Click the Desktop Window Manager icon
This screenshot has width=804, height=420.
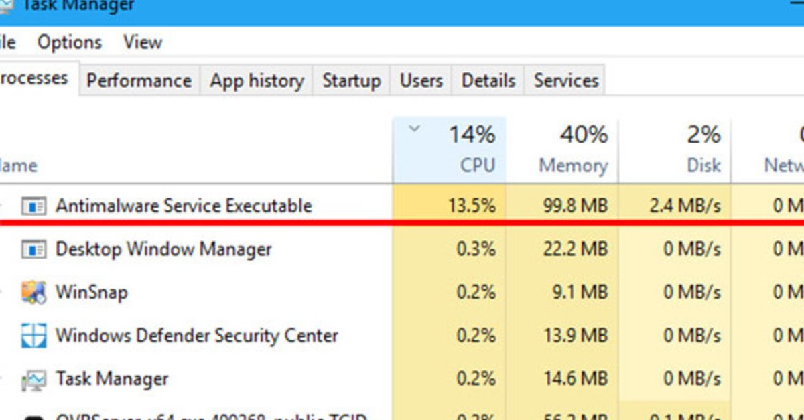tap(33, 249)
